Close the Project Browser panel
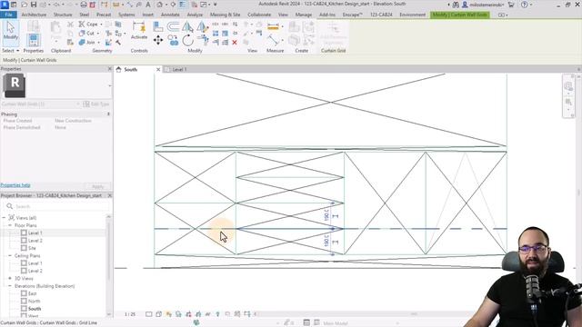Image resolution: width=582 pixels, height=327 pixels. click(109, 195)
